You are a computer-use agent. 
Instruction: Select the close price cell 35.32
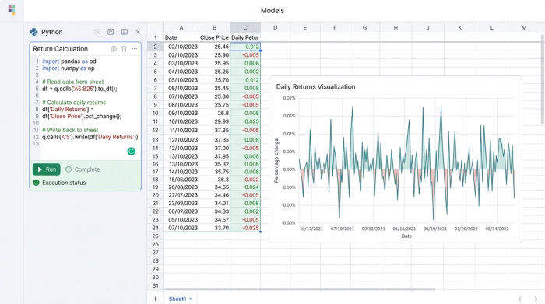214,164
